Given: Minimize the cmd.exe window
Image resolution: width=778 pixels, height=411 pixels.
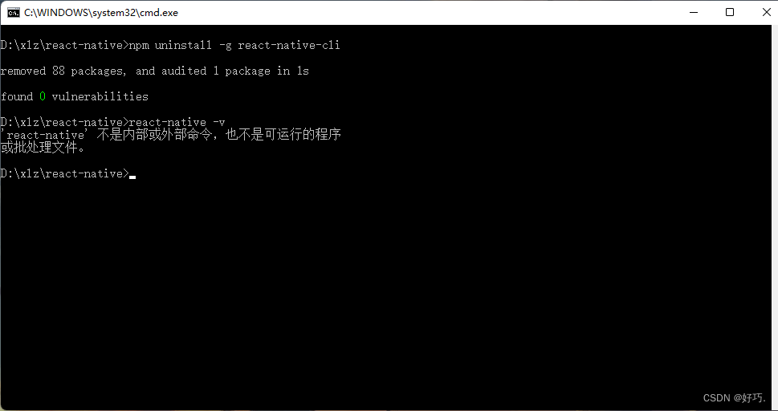Looking at the screenshot, I should tap(694, 12).
